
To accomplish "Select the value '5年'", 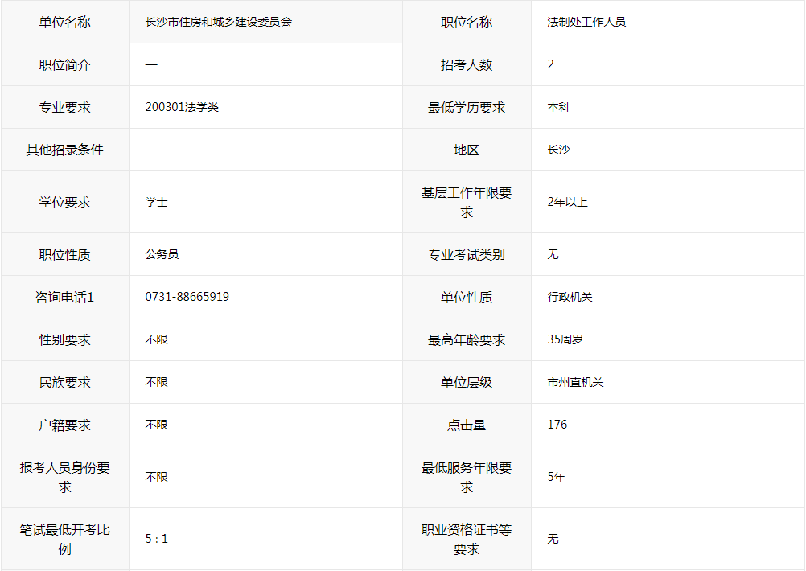I will coord(556,477).
